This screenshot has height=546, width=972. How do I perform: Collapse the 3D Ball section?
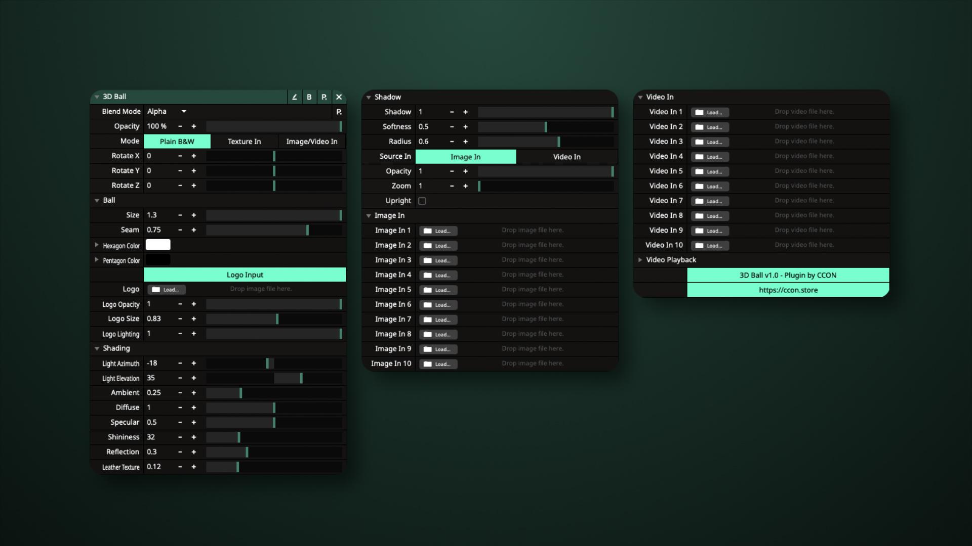pyautogui.click(x=97, y=97)
